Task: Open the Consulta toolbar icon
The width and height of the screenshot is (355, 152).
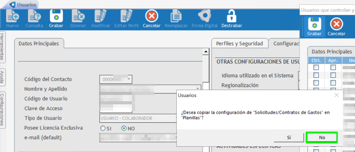Action: tap(34, 18)
